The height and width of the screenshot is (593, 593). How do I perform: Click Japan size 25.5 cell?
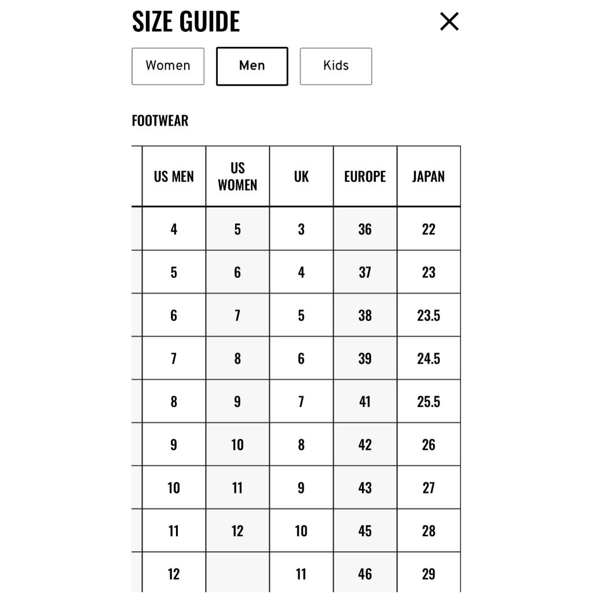[x=429, y=402]
